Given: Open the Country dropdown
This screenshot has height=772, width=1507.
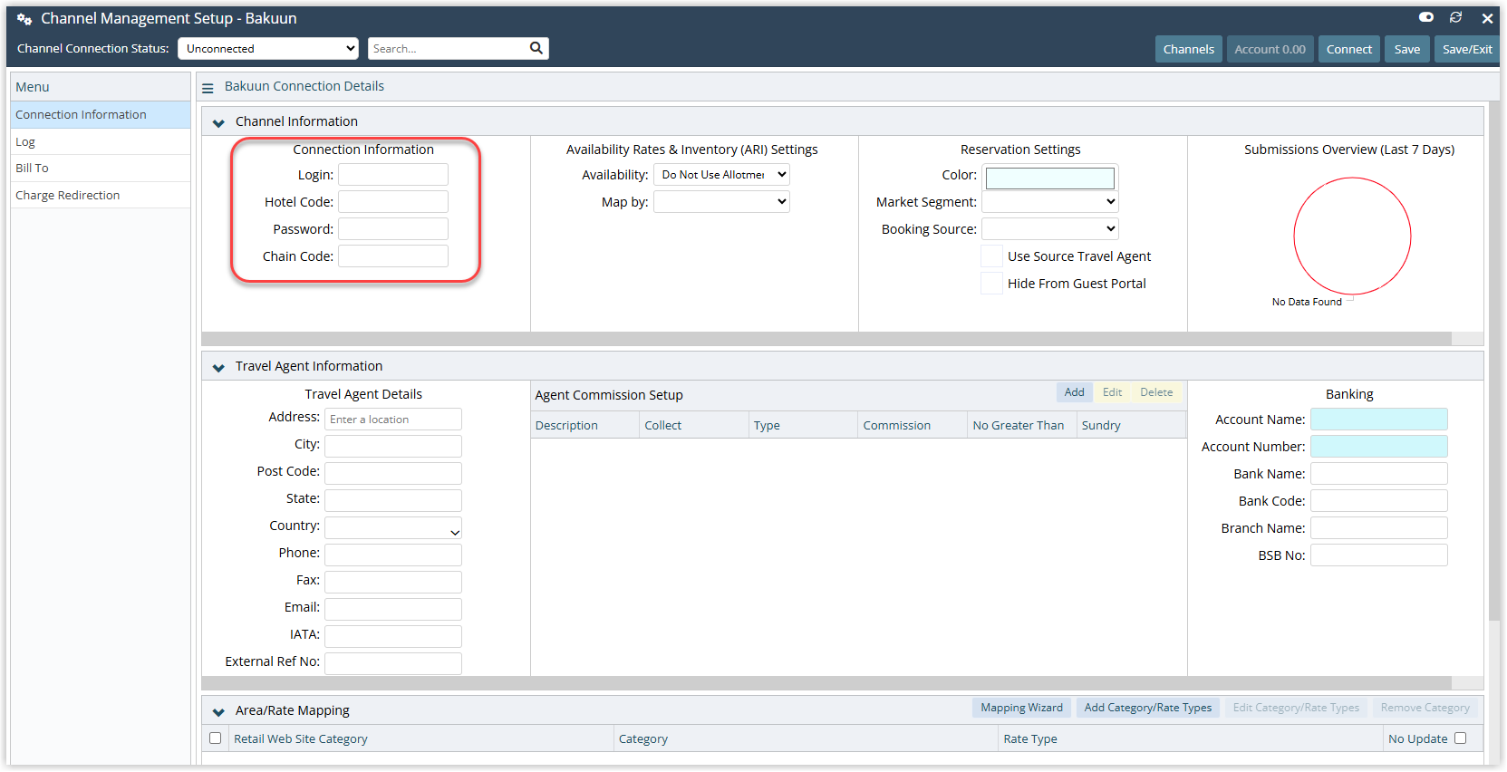Looking at the screenshot, I should pos(393,528).
